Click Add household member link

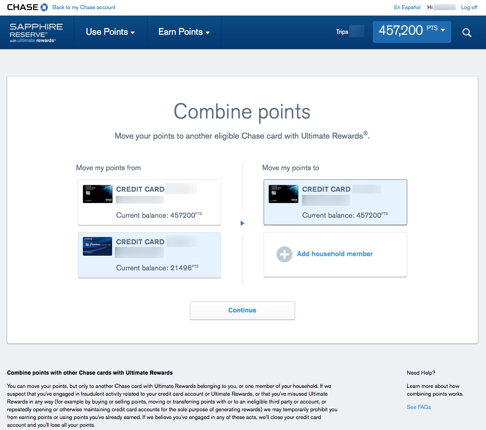[335, 254]
